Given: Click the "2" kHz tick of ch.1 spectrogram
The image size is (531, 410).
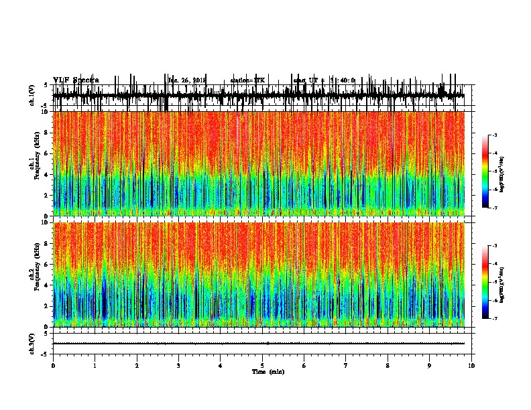Looking at the screenshot, I should 46,195.
